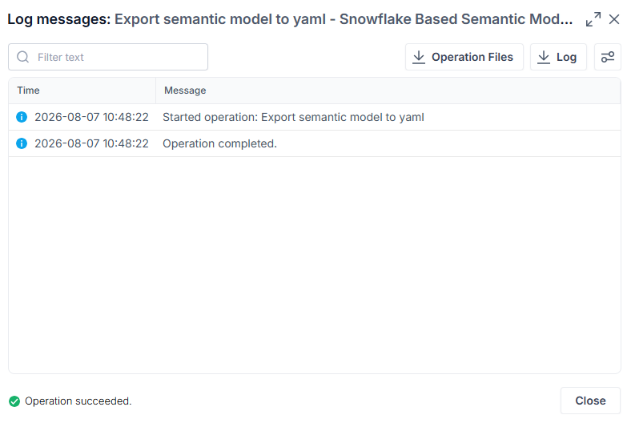Click info icon on Operation completed row
The image size is (631, 423).
click(22, 143)
